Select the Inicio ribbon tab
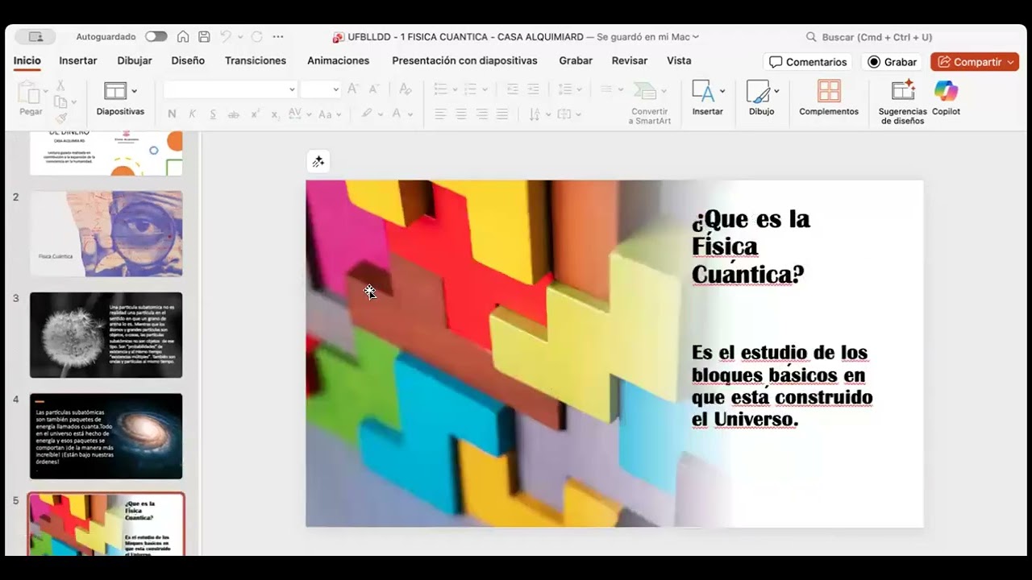The height and width of the screenshot is (580, 1032). point(27,60)
